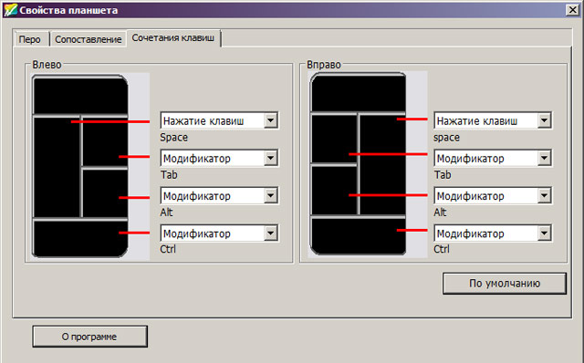Open Влево Ctrl modifier dropdown

coord(219,233)
